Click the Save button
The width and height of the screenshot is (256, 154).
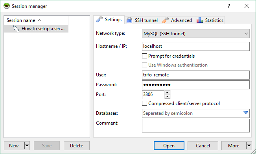click(x=47, y=145)
